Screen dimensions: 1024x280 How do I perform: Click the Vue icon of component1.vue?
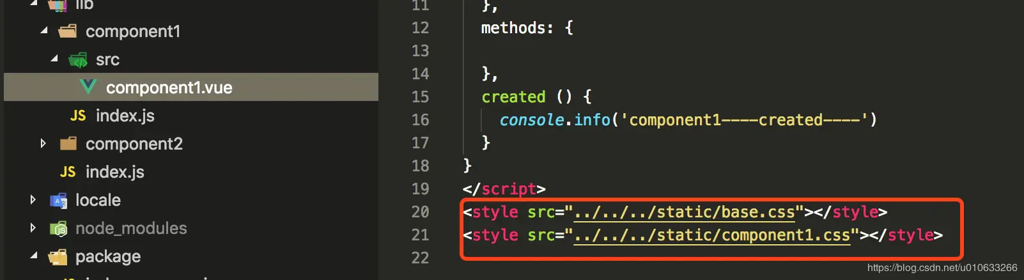pos(88,87)
